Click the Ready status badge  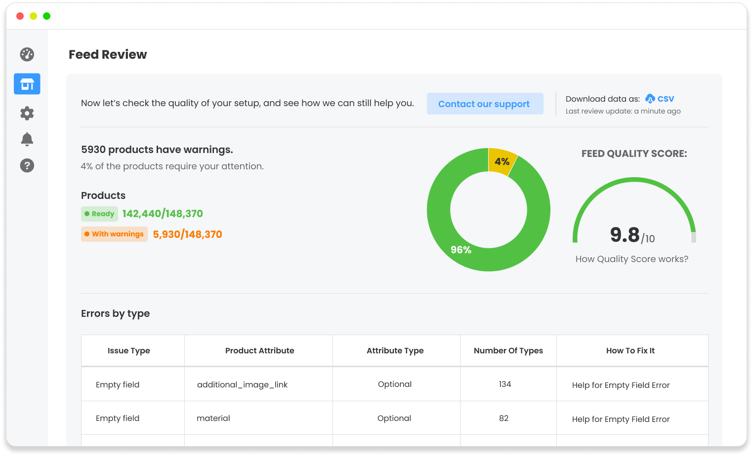(x=99, y=214)
